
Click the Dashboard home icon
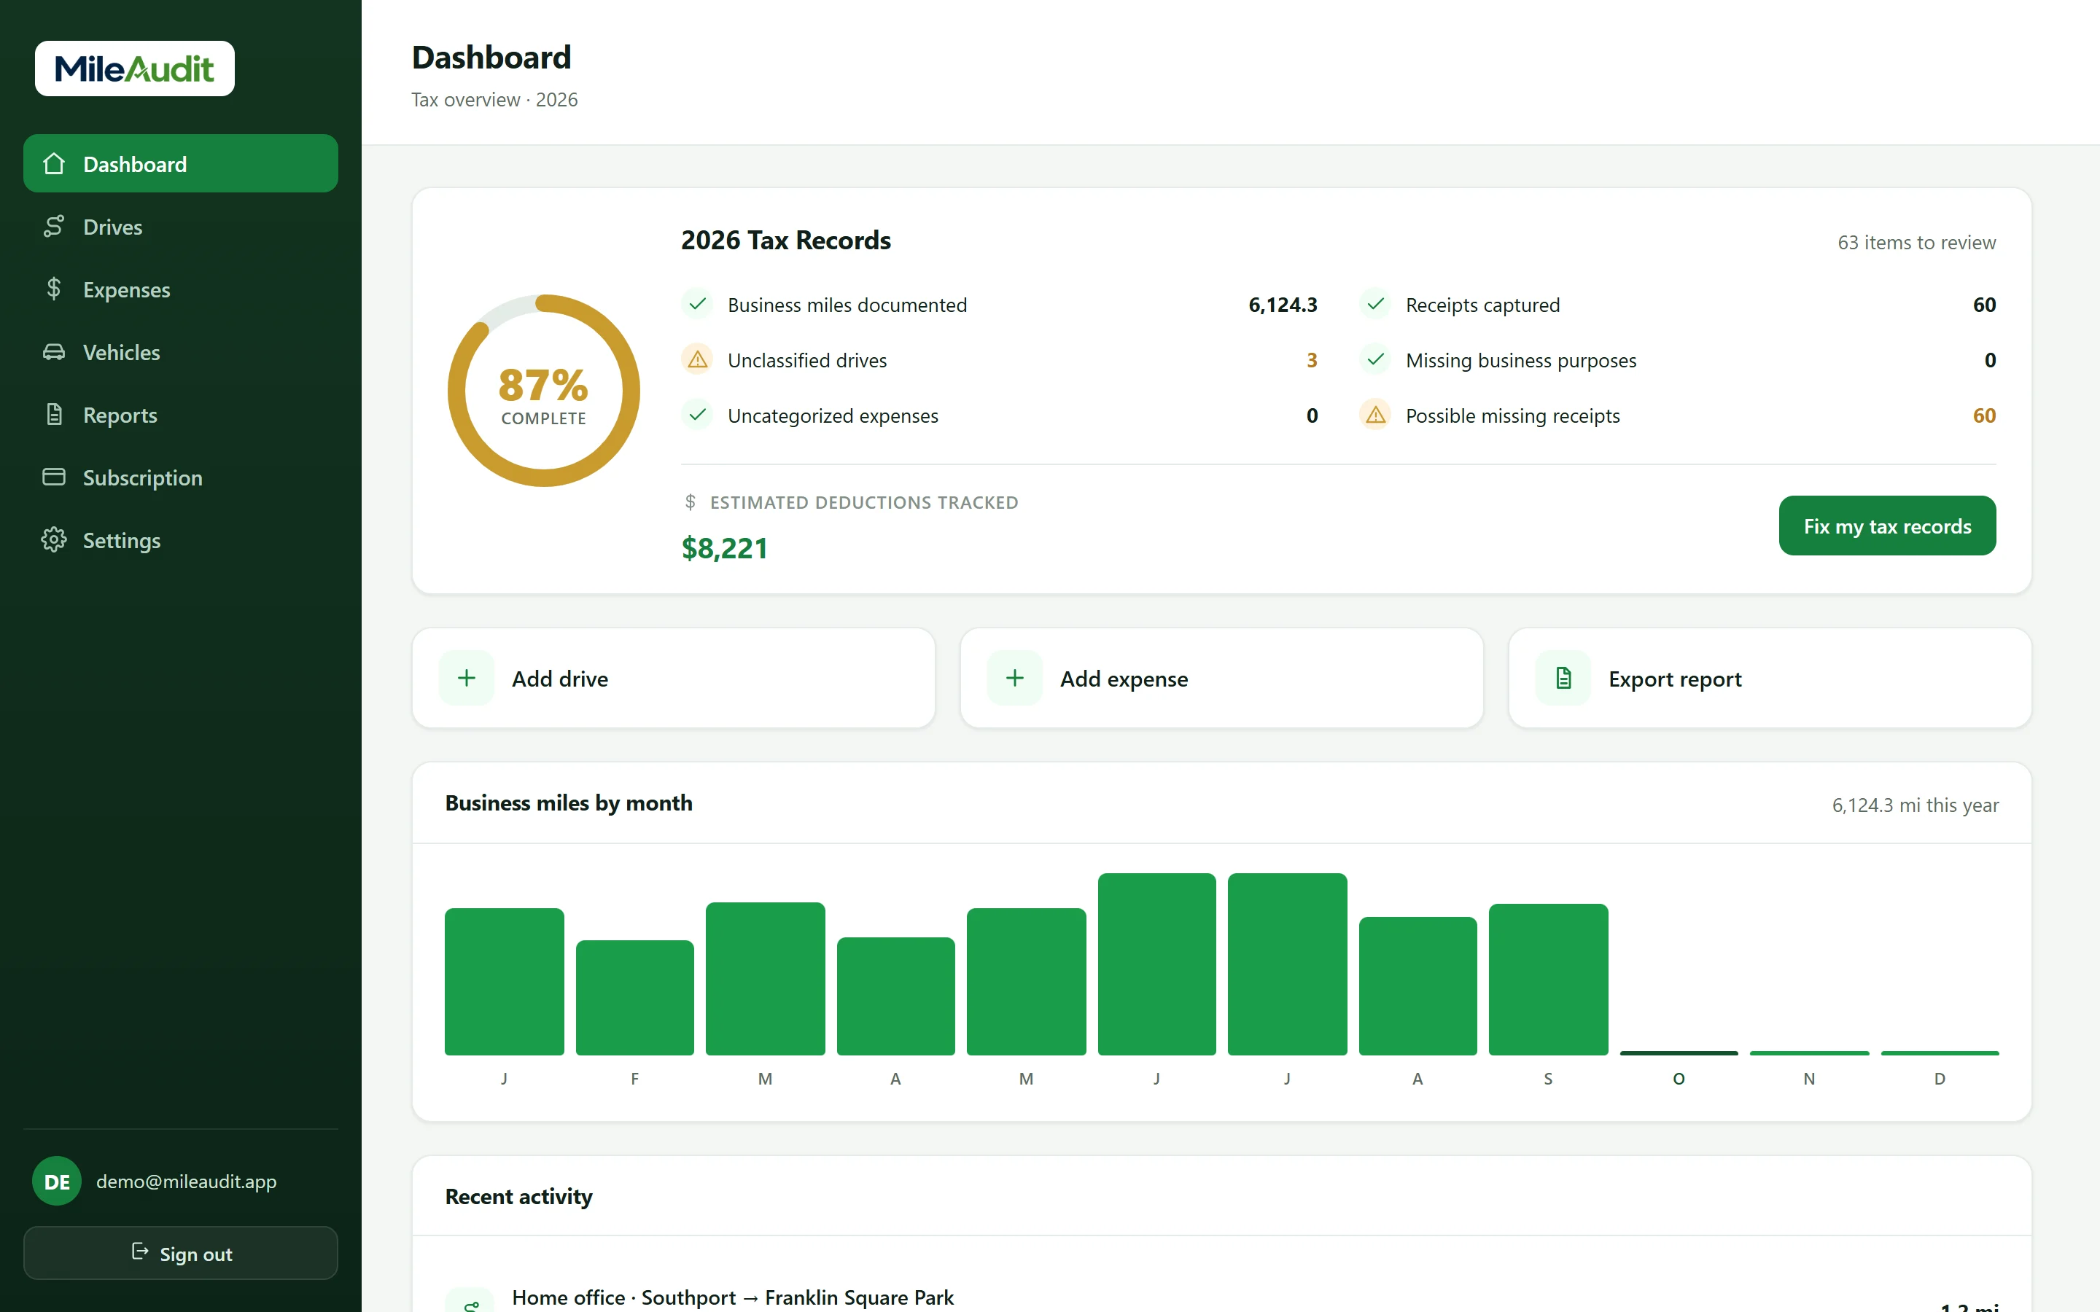(x=54, y=164)
